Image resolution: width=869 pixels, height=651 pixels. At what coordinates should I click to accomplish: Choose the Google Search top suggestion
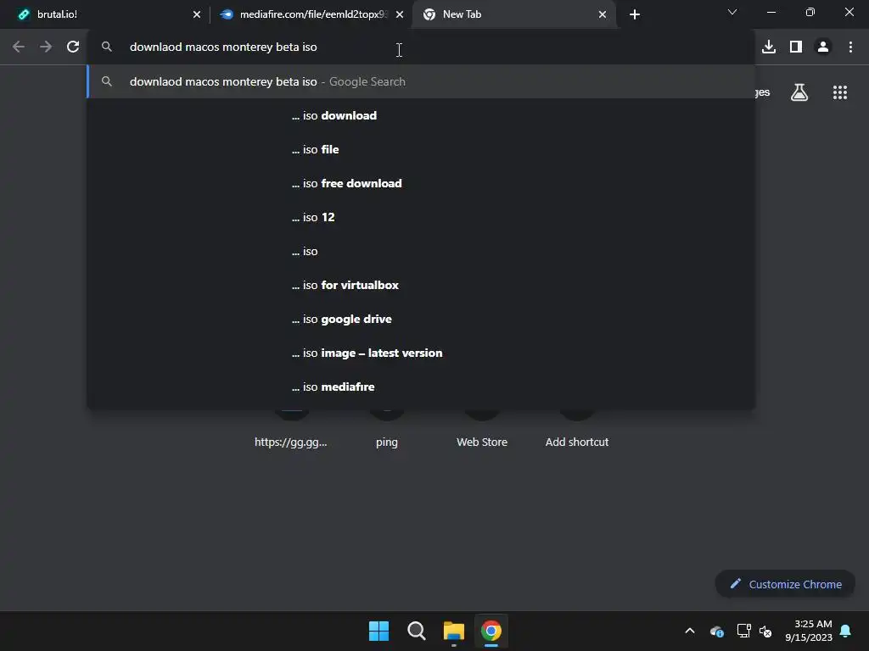pyautogui.click(x=421, y=81)
